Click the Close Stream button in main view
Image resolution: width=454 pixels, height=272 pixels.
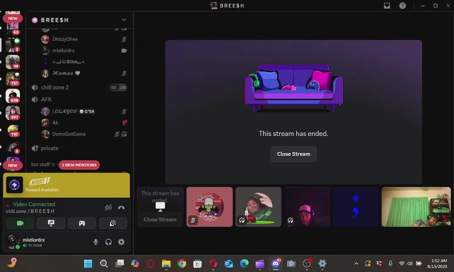pyautogui.click(x=294, y=154)
